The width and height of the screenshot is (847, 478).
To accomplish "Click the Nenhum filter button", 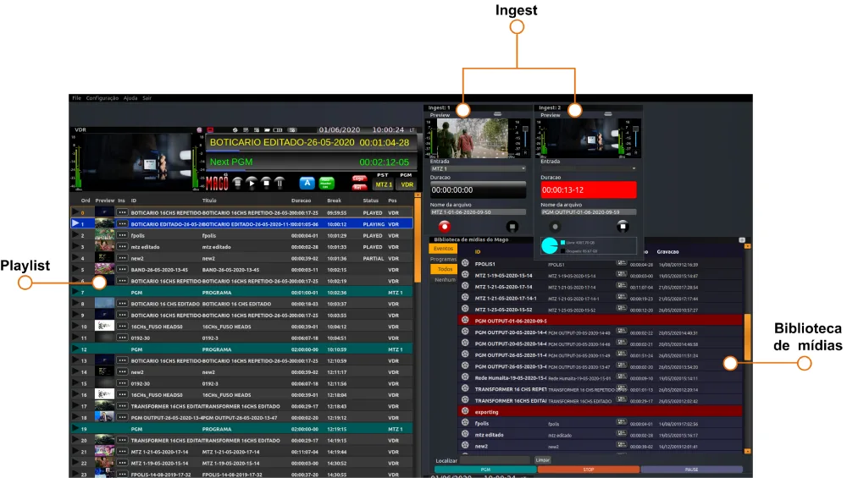I will [445, 279].
